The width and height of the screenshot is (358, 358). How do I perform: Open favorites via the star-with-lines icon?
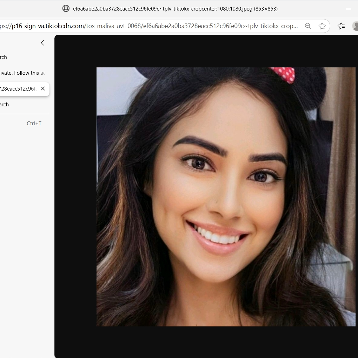341,26
